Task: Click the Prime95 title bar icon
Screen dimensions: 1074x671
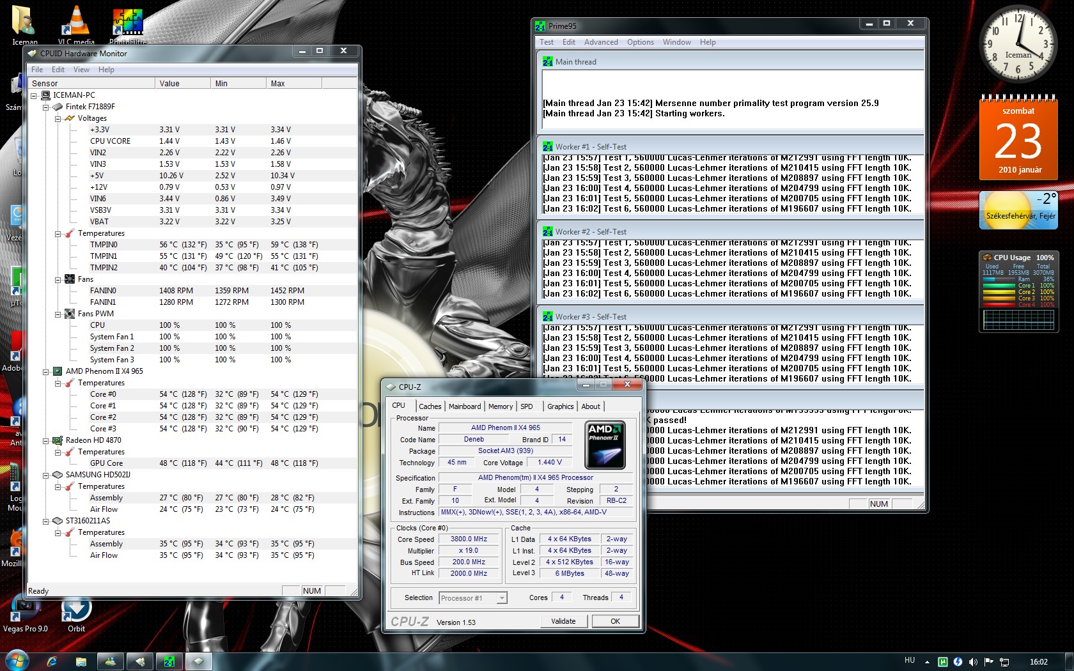Action: point(541,26)
